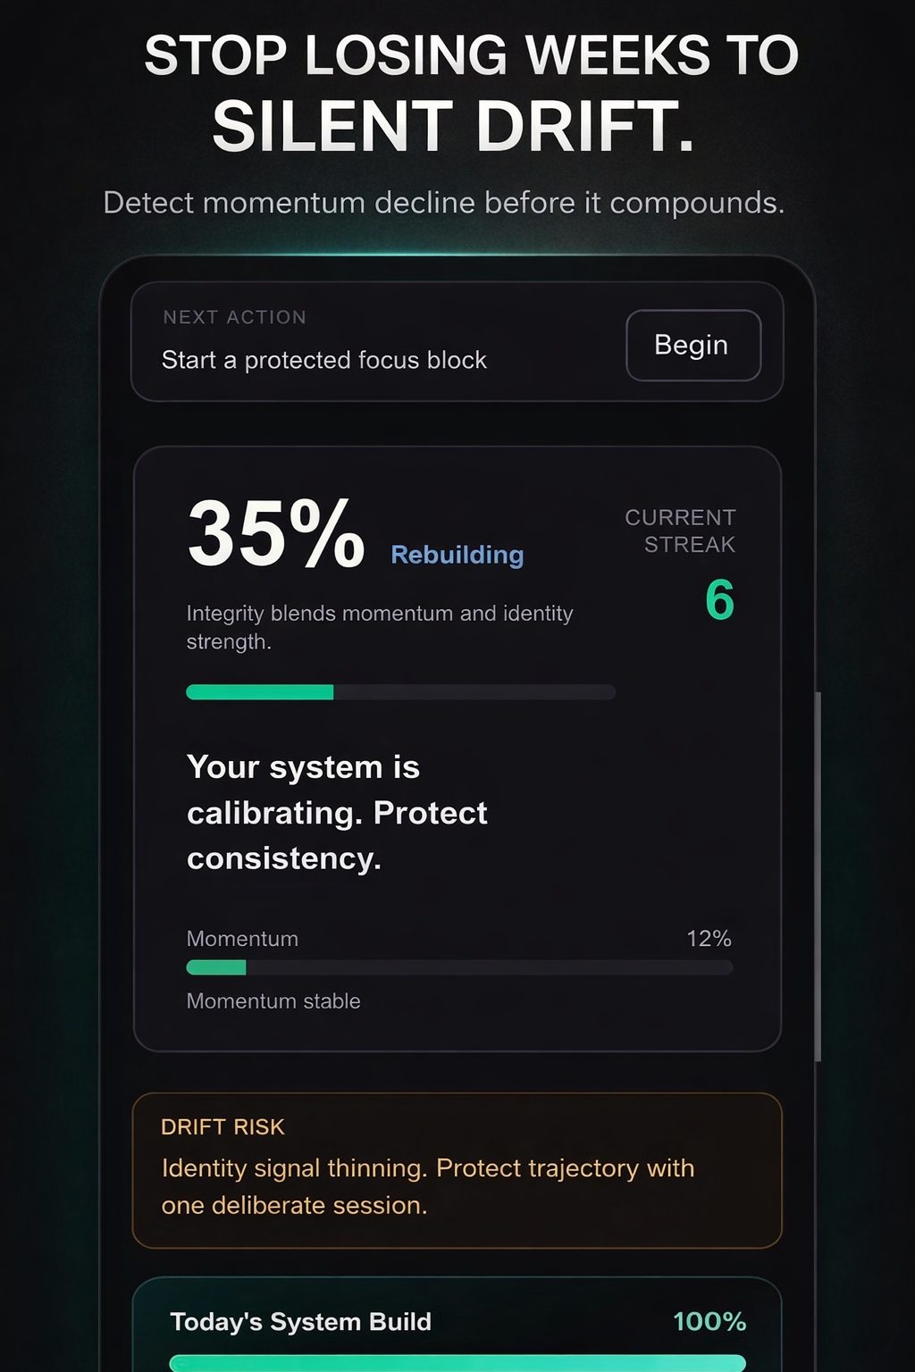Click the 'Momentum stable' label
915x1372 pixels.
pyautogui.click(x=273, y=1001)
